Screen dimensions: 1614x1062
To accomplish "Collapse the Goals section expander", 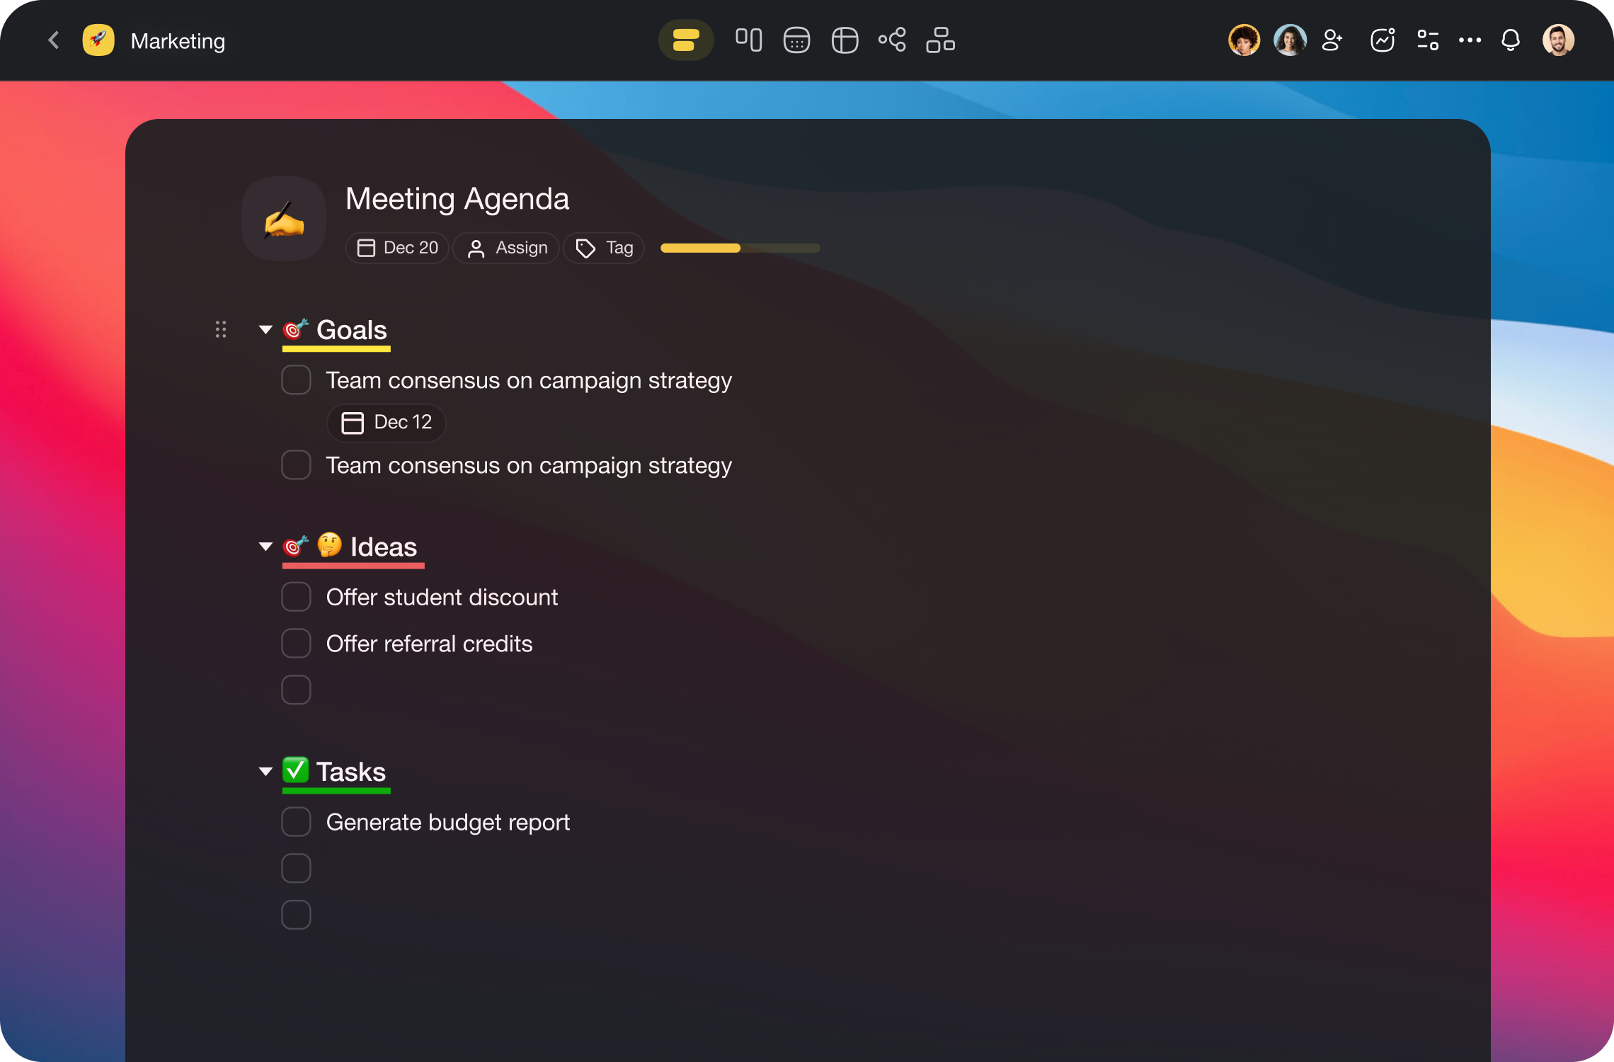I will pyautogui.click(x=264, y=329).
